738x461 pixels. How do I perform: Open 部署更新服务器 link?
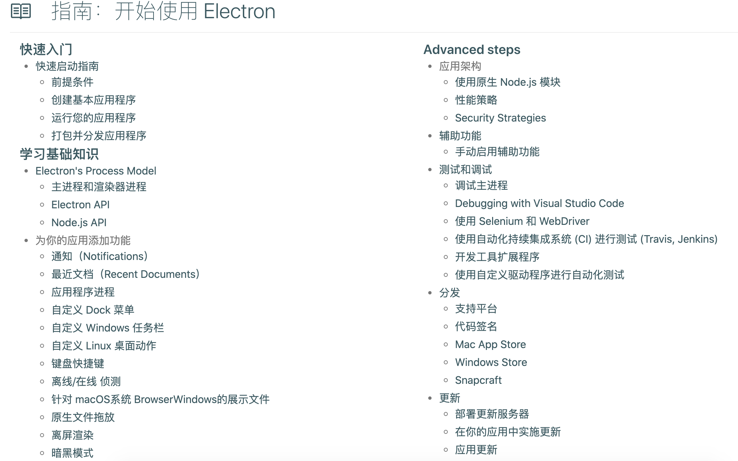[492, 414]
